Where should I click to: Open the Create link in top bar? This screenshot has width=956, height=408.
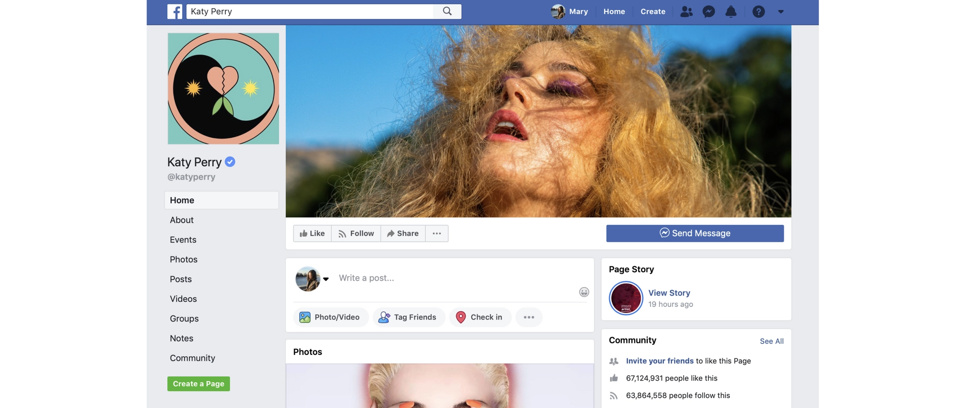[653, 11]
